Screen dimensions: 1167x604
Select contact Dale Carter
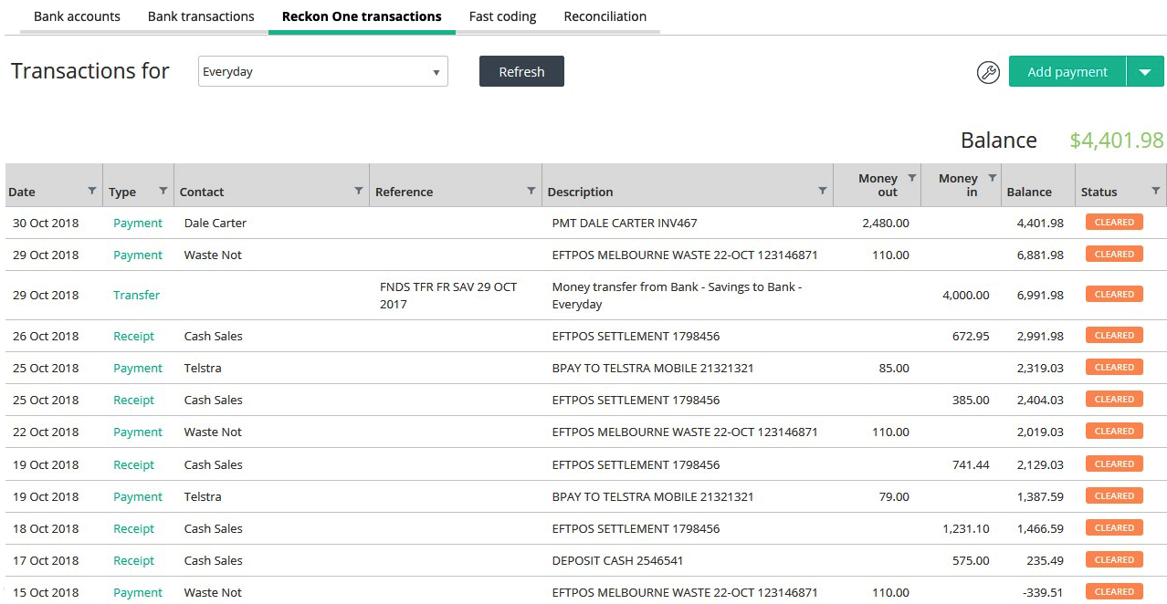tap(216, 223)
